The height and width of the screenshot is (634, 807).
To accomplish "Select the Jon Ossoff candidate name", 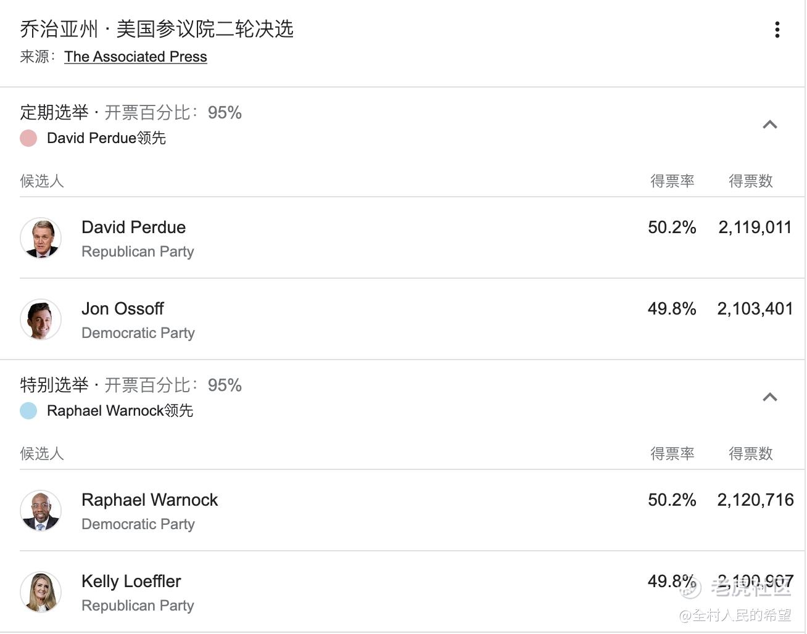I will pos(122,309).
